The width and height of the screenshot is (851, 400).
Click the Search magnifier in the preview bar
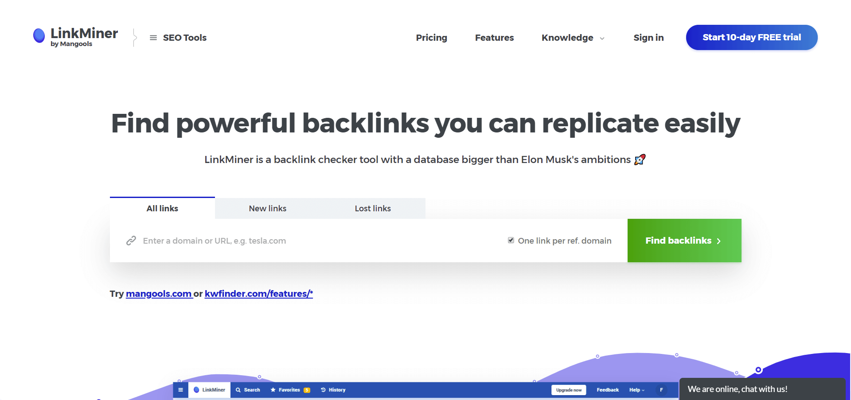(238, 390)
